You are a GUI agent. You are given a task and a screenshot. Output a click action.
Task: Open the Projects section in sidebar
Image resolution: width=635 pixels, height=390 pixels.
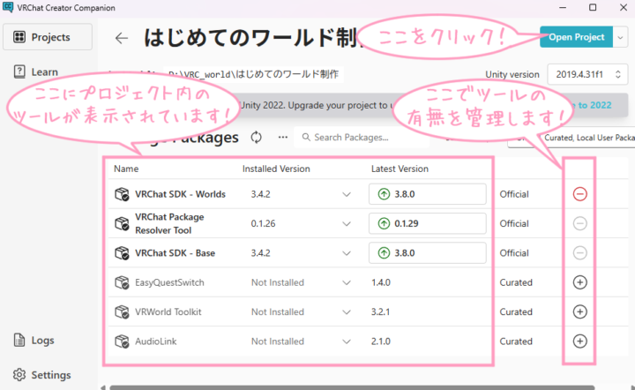[x=48, y=37]
